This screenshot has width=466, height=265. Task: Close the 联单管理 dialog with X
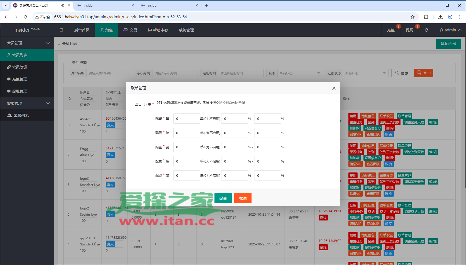[x=334, y=88]
